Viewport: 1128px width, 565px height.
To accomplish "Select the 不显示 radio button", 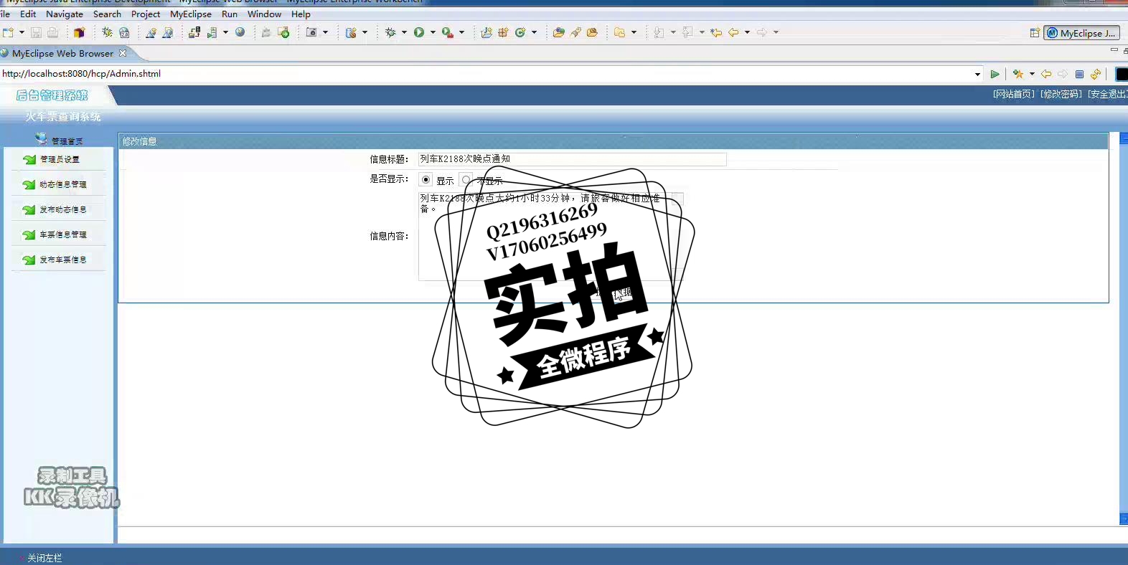I will click(466, 180).
